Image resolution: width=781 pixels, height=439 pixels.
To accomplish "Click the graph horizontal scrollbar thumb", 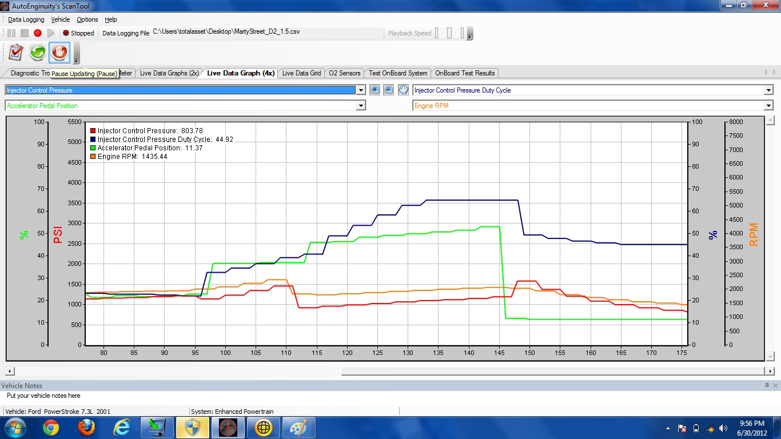I will coord(553,371).
